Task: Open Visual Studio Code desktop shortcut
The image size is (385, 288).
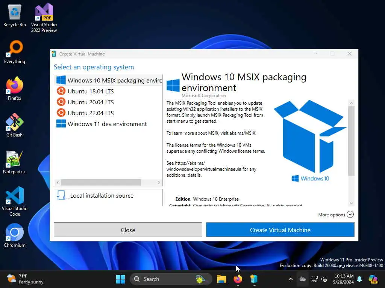Action: [x=15, y=201]
